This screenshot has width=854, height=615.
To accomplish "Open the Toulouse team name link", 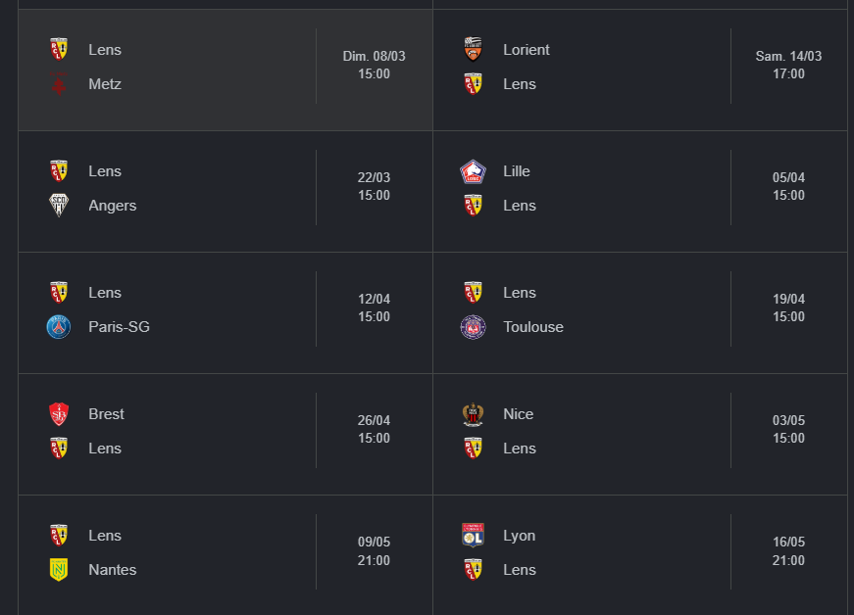I will (533, 327).
